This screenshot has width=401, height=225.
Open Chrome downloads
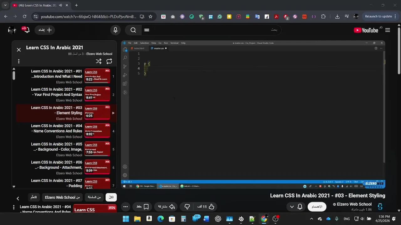pos(337,17)
